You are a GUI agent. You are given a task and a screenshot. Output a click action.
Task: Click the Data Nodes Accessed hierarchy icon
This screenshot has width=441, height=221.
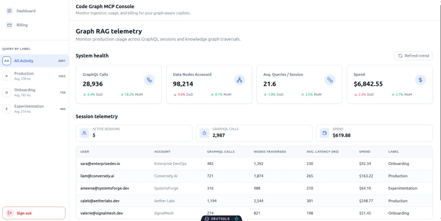(239, 80)
